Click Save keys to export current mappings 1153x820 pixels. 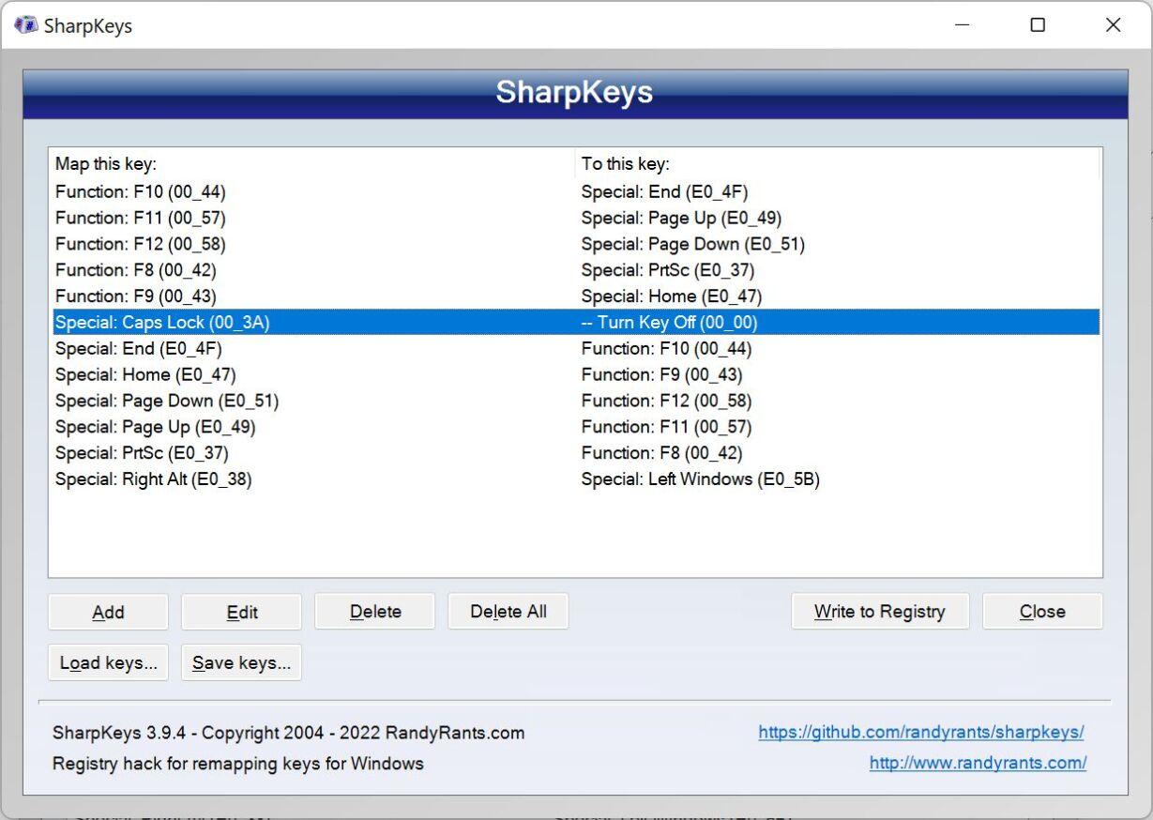point(241,662)
